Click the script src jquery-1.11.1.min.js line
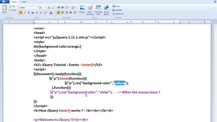This screenshot has width=217, height=122. pyautogui.click(x=70, y=37)
